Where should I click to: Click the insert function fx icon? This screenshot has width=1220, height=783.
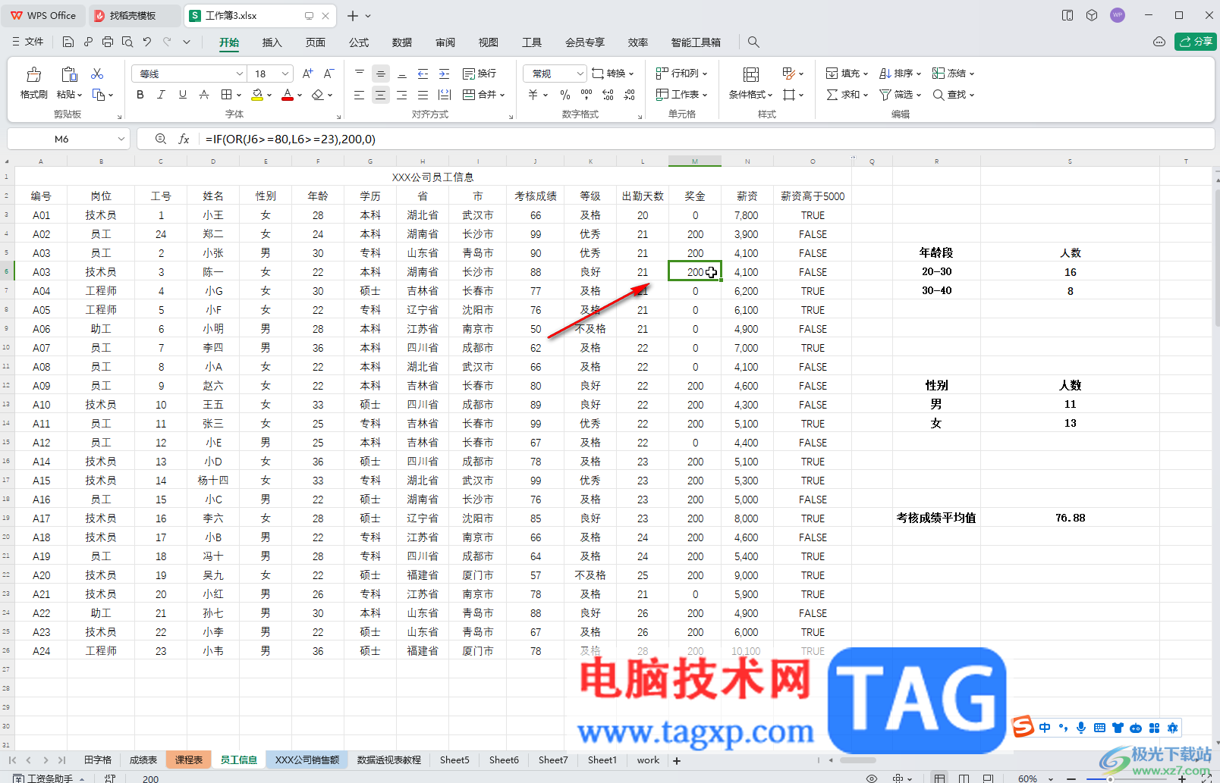click(184, 139)
